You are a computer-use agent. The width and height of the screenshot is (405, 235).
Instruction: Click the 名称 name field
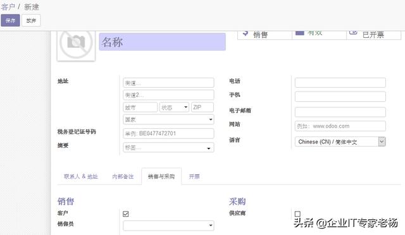tap(162, 42)
